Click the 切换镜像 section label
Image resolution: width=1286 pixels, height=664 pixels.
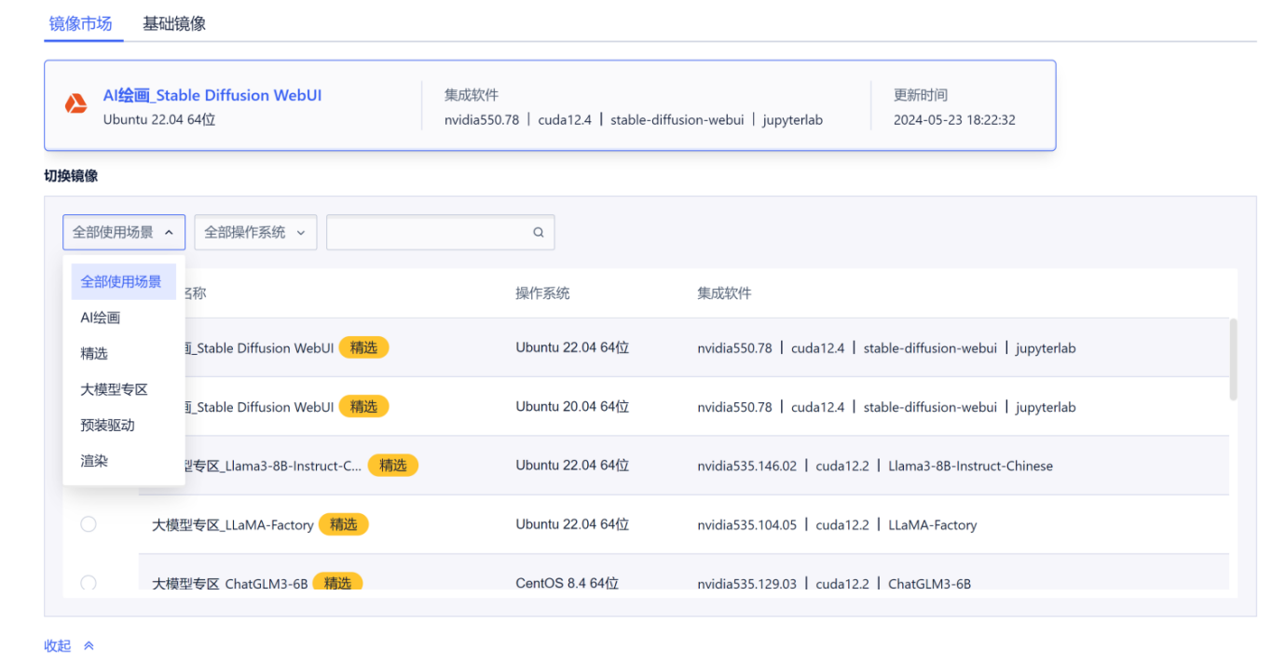click(x=71, y=175)
